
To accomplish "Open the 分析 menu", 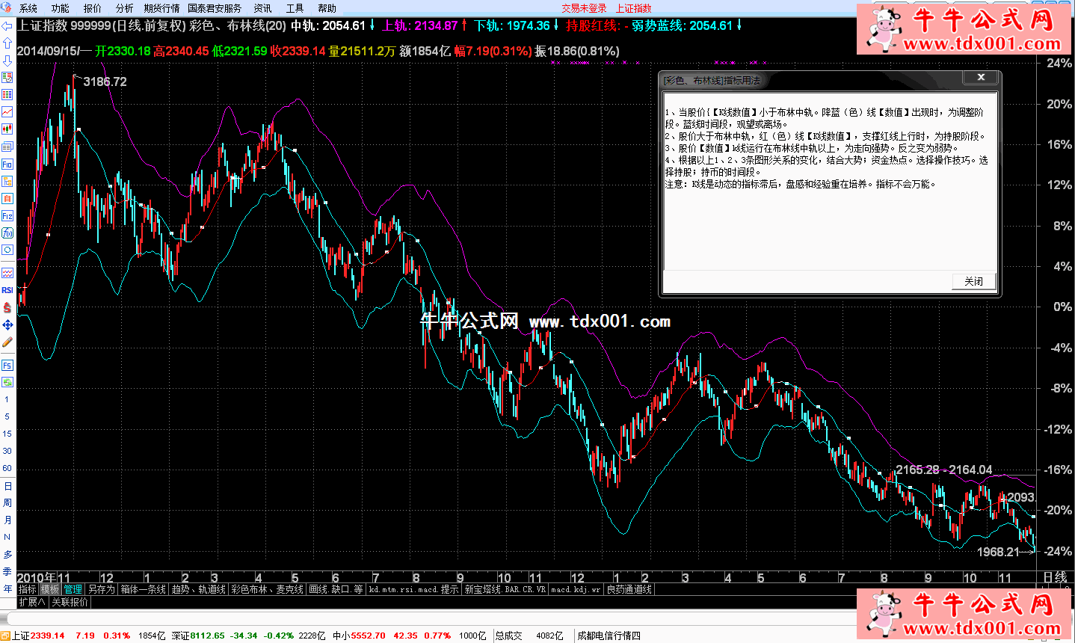I will click(124, 8).
